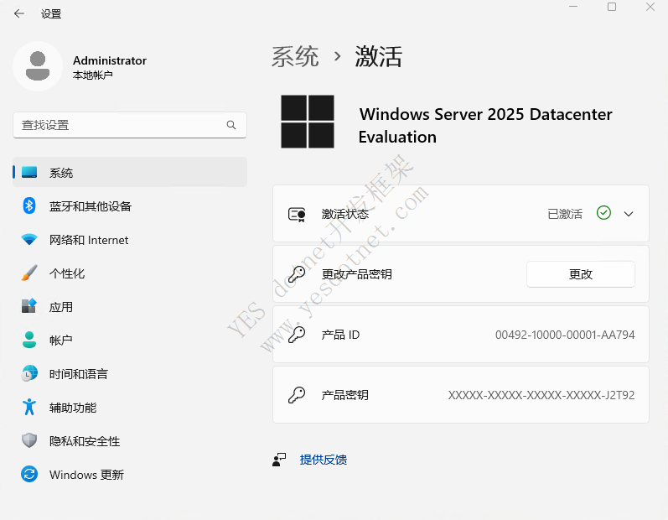Click the 本地帐户 label under Administrator
The width and height of the screenshot is (668, 520).
(93, 75)
